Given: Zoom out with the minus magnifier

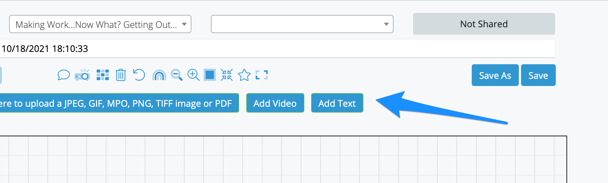Looking at the screenshot, I should (177, 75).
